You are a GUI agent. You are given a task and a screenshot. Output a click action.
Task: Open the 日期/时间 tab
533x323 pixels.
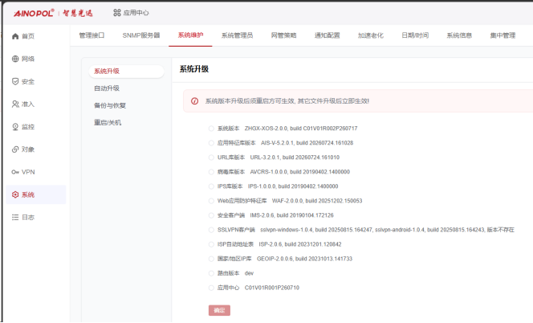click(415, 35)
